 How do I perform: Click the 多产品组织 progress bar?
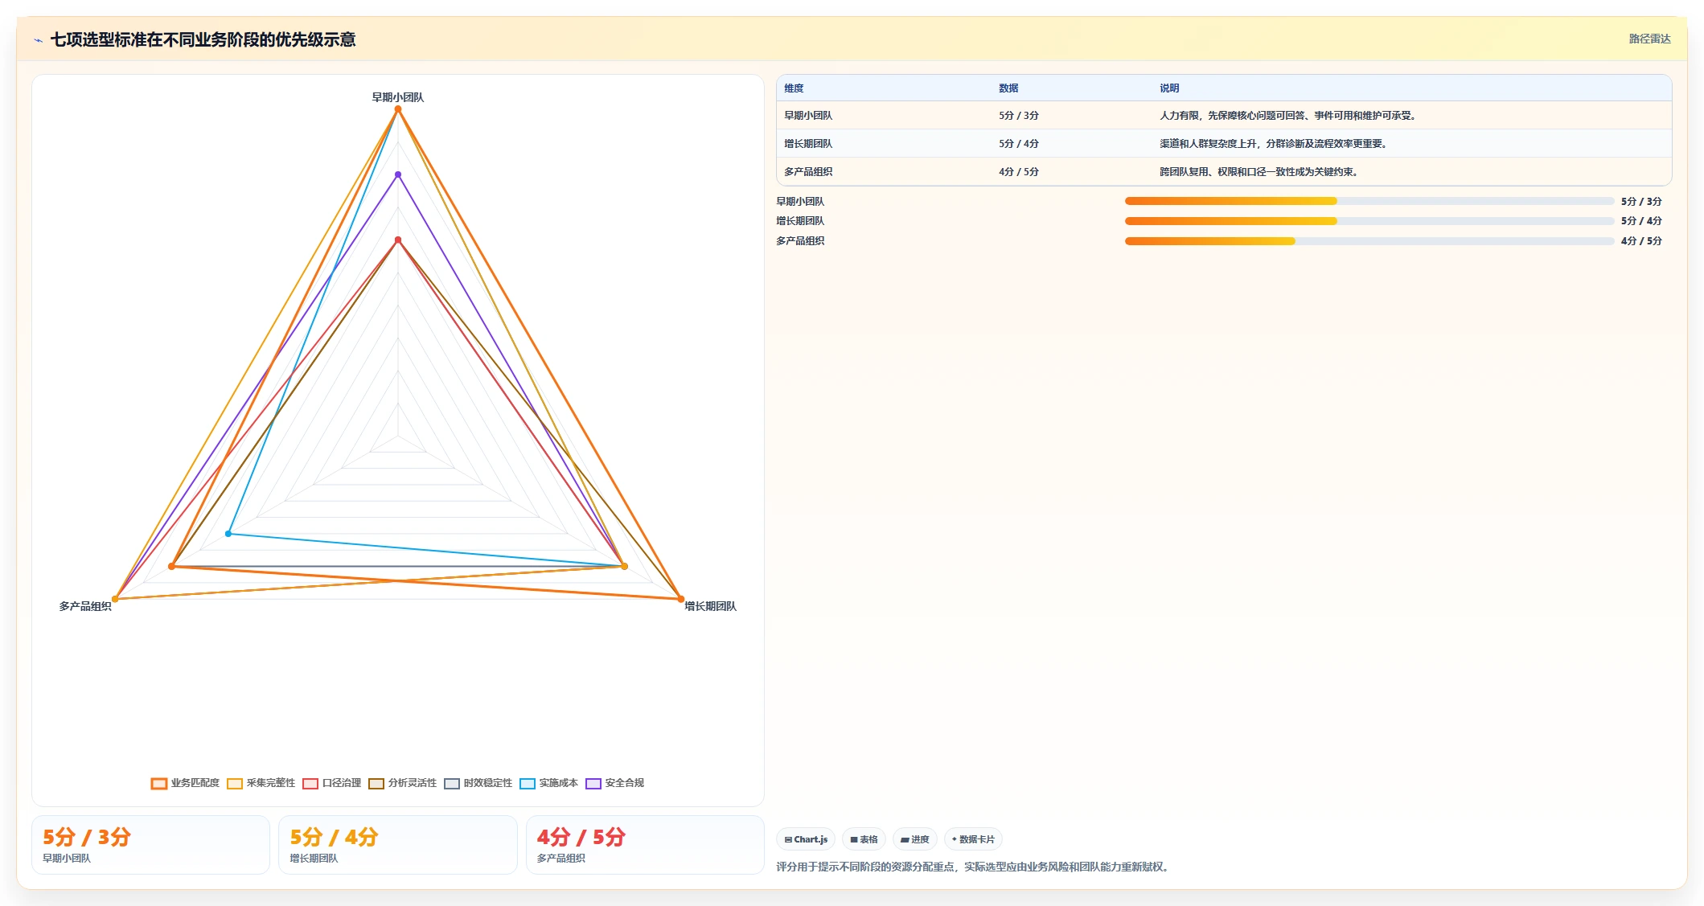pos(1369,241)
